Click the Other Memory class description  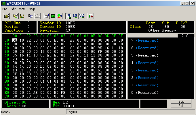[162, 30]
